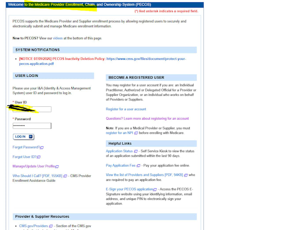Image resolution: width=300 pixels, height=230 pixels.
Task: Open the Application Status link
Action: coord(119,151)
